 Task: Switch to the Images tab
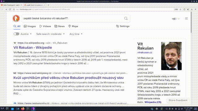[x=30, y=26]
